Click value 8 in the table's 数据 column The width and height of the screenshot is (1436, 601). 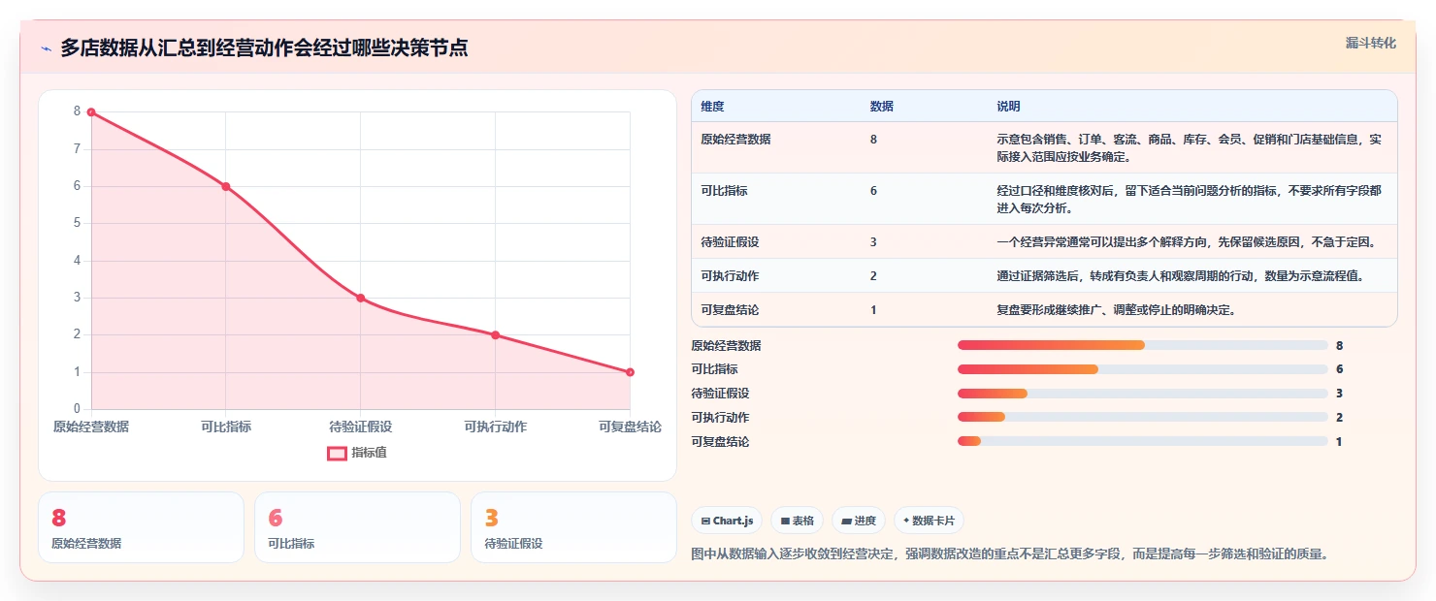(873, 140)
